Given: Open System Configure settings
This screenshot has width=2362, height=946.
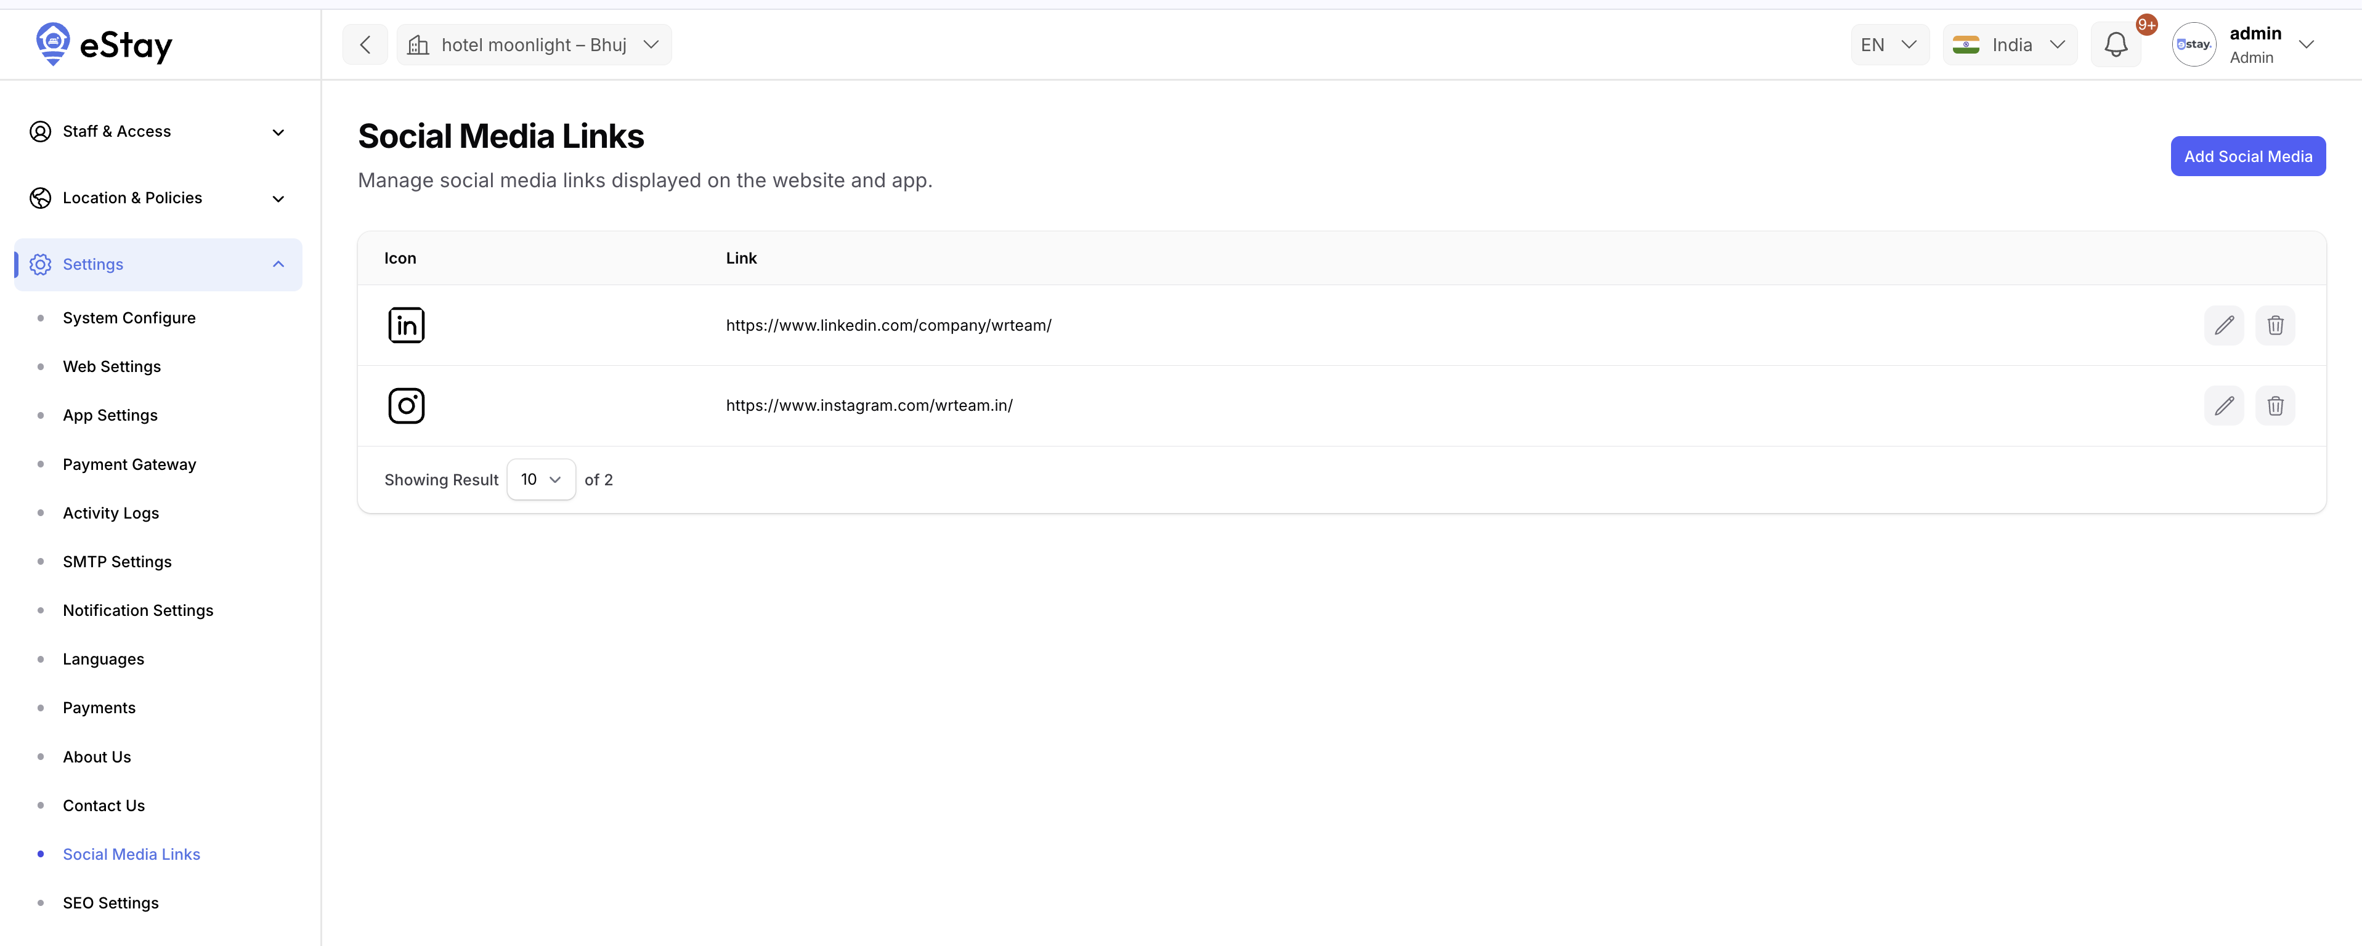Looking at the screenshot, I should pos(129,318).
